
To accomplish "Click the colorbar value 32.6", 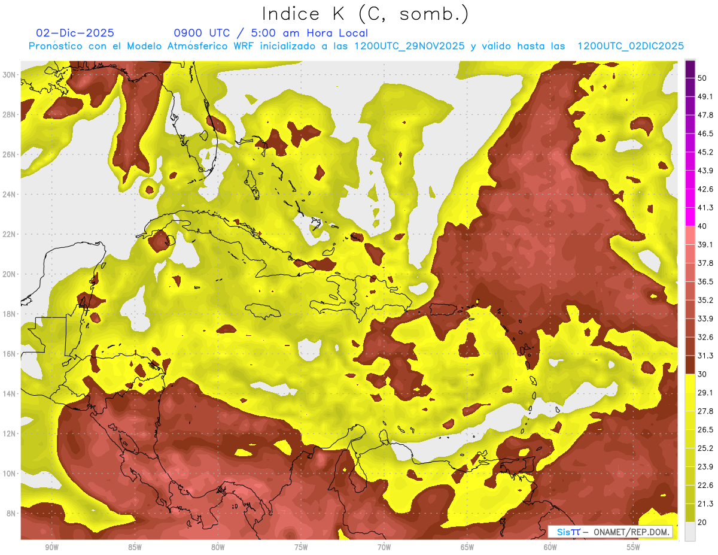I will point(706,337).
